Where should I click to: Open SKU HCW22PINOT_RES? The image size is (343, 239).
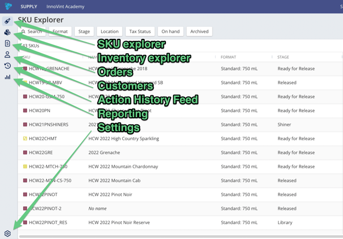tap(48, 223)
